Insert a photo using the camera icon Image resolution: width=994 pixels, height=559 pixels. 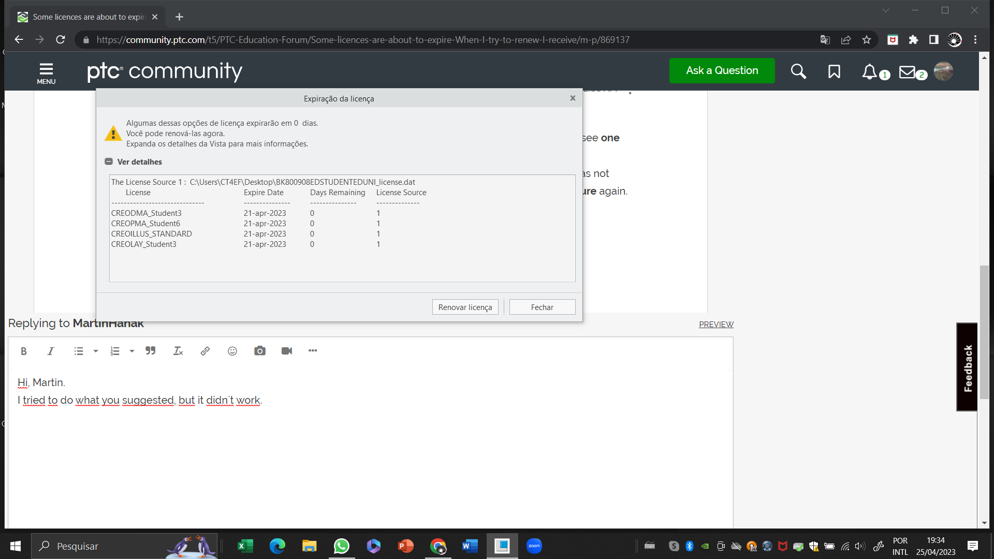(259, 351)
